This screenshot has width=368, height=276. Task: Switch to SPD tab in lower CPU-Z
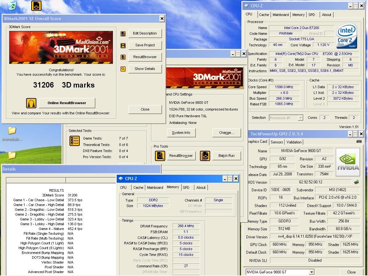point(186,188)
